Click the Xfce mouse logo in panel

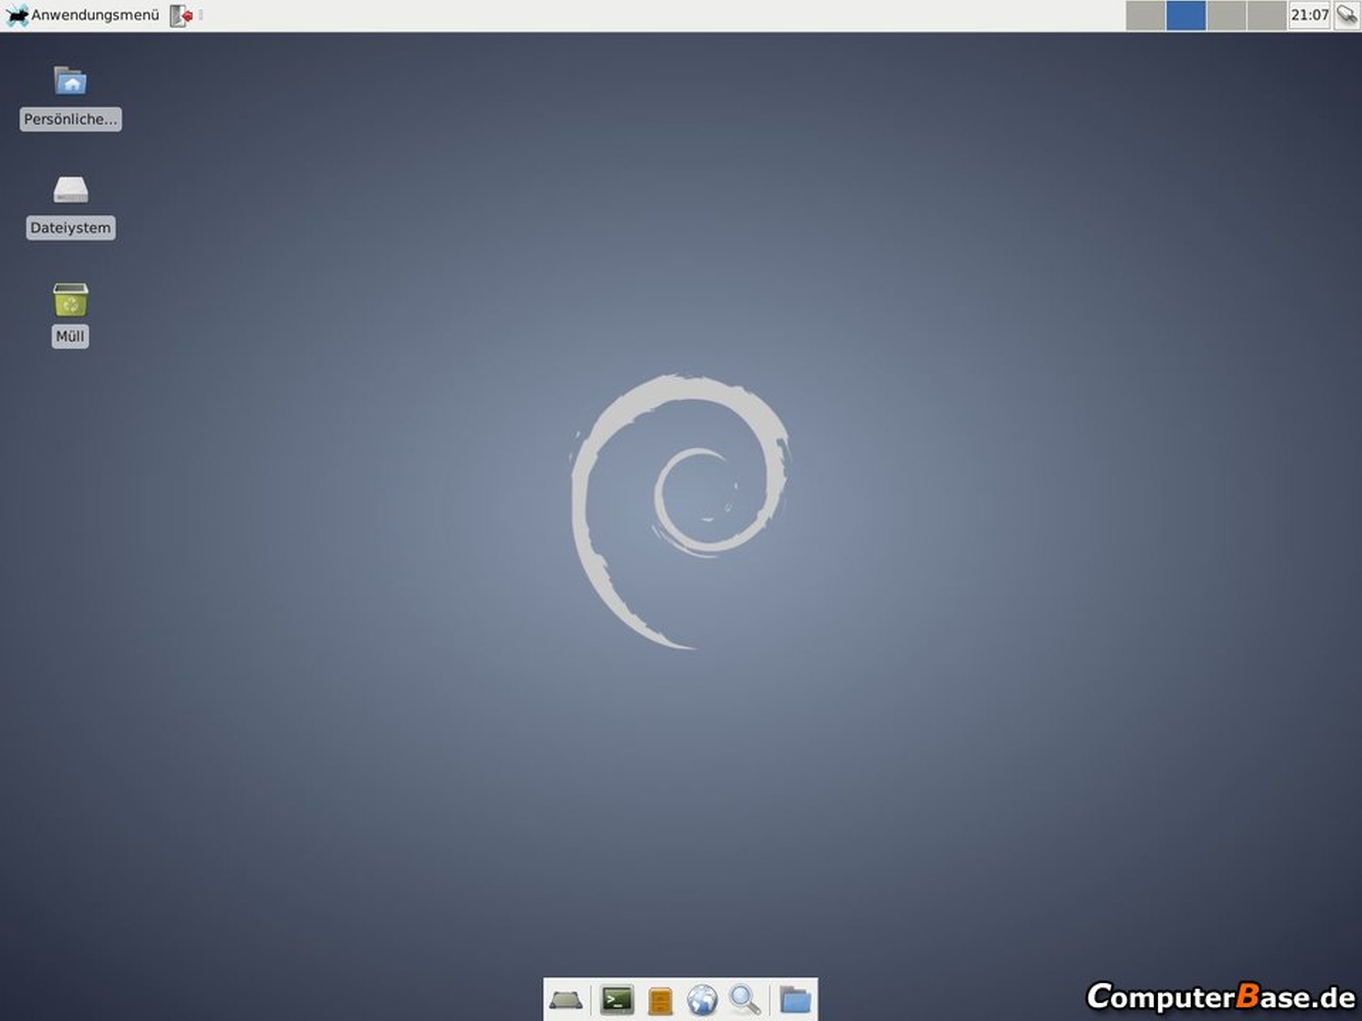[16, 15]
